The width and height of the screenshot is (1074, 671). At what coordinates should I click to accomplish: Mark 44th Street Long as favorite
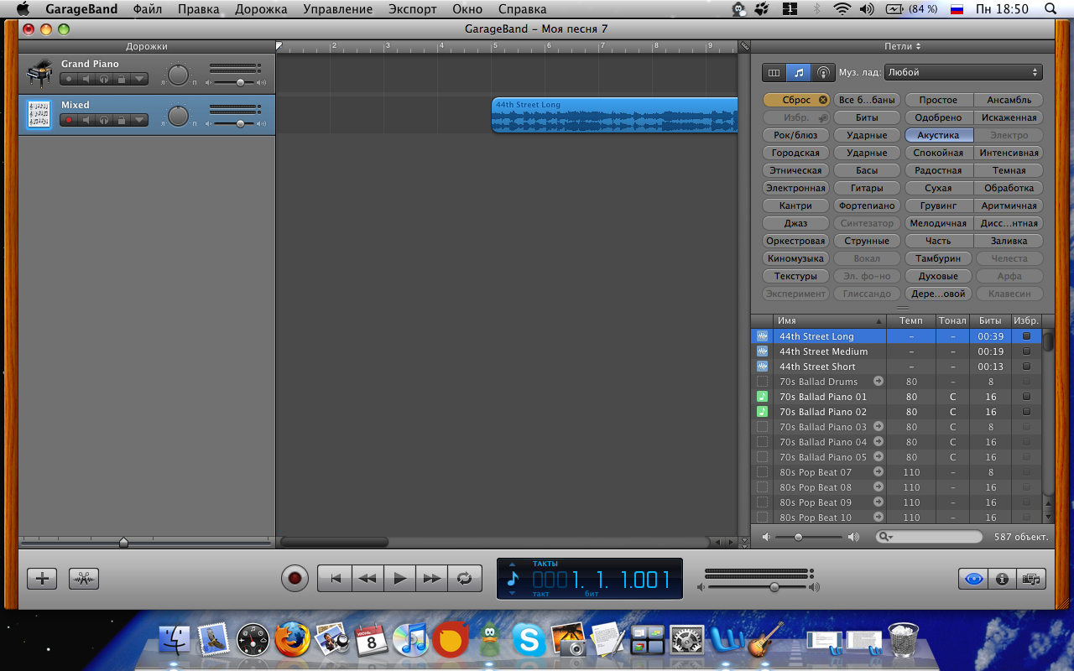pyautogui.click(x=1025, y=336)
